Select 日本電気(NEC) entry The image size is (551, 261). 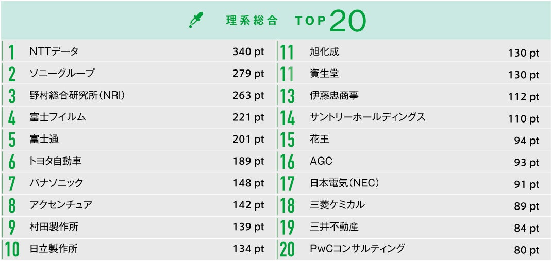click(345, 183)
